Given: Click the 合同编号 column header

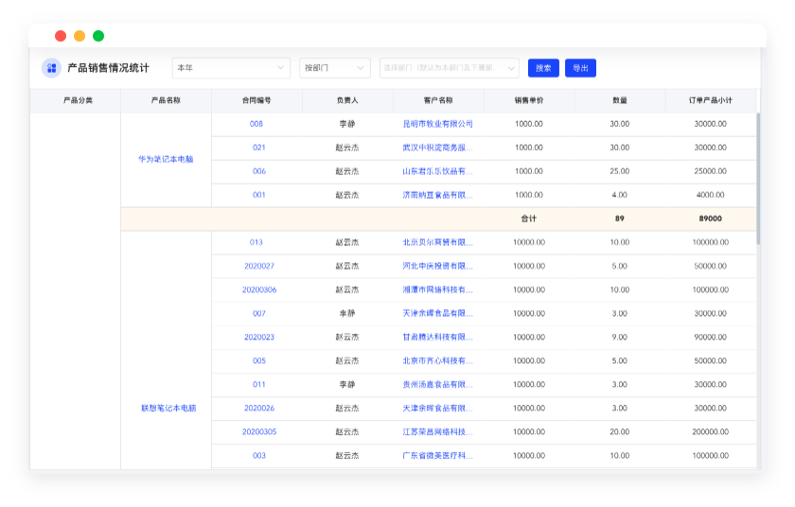Looking at the screenshot, I should [x=256, y=100].
